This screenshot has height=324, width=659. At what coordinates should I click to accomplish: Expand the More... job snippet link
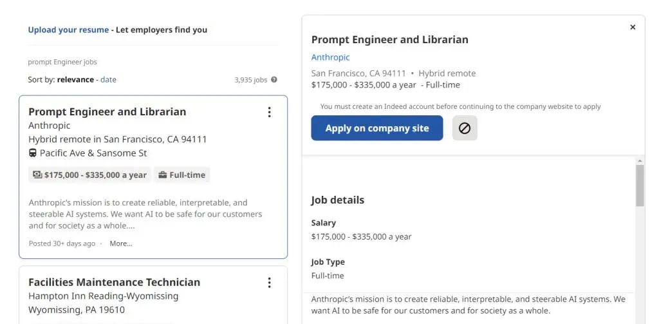[x=121, y=243]
